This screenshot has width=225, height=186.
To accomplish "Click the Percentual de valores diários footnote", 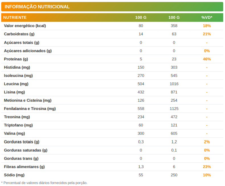I will click(44, 183).
